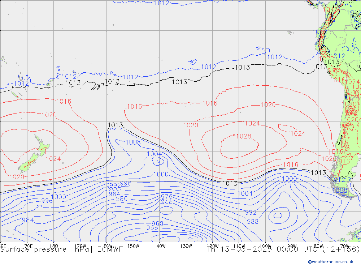Select the 90W longitude label
The width and height of the screenshot is (361, 265).
click(292, 246)
